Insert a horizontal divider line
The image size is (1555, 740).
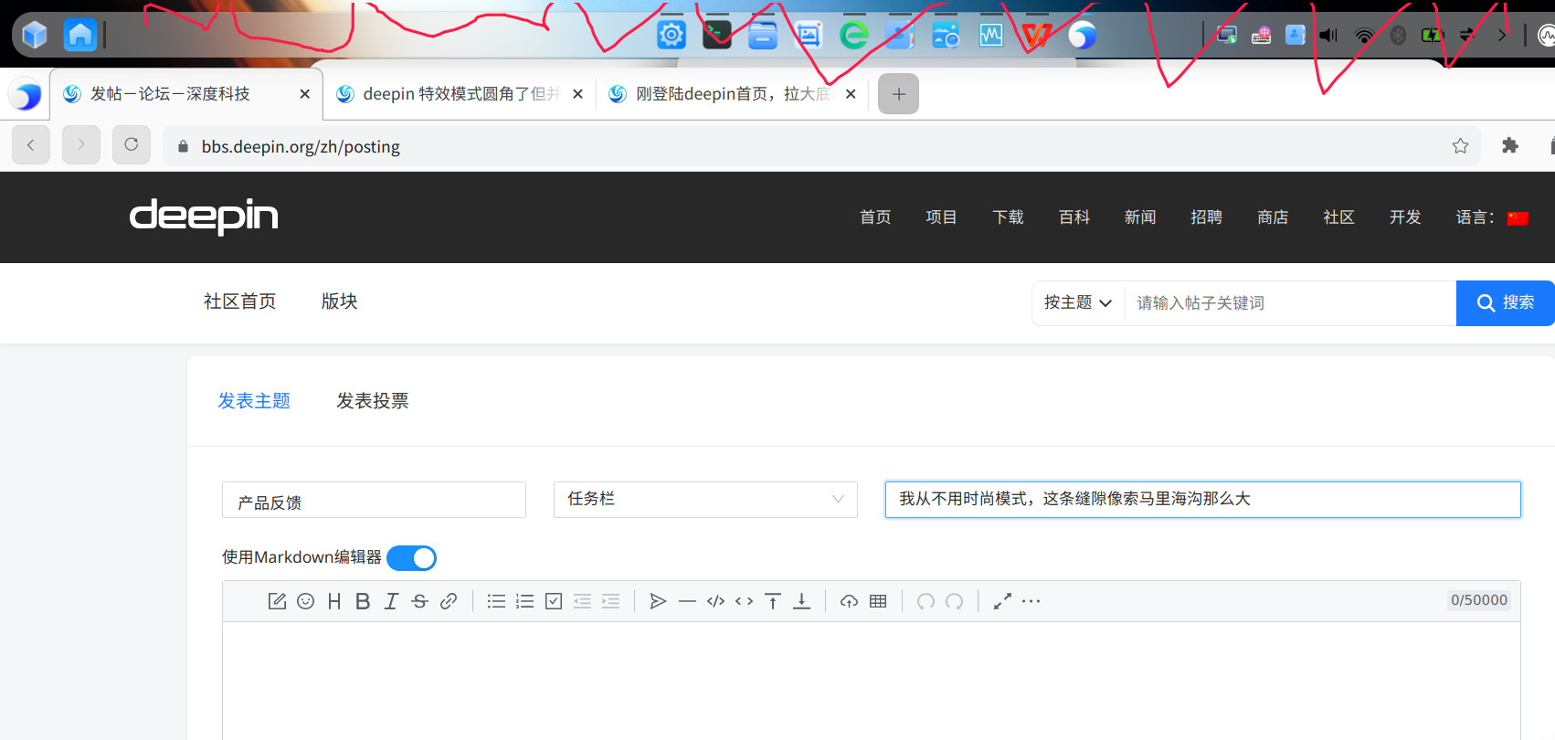tap(687, 601)
